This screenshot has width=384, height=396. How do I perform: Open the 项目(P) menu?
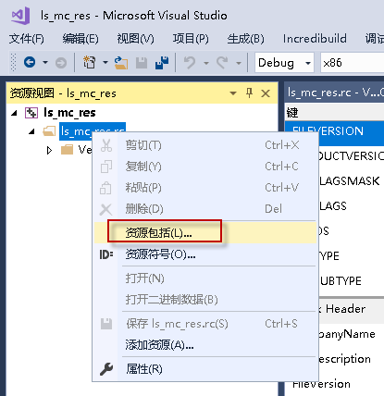pos(191,39)
